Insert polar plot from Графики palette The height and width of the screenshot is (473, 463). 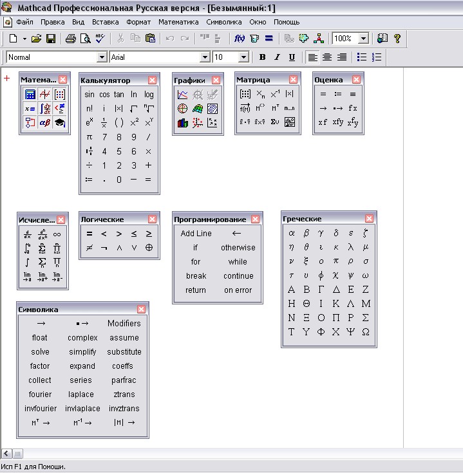(x=183, y=109)
